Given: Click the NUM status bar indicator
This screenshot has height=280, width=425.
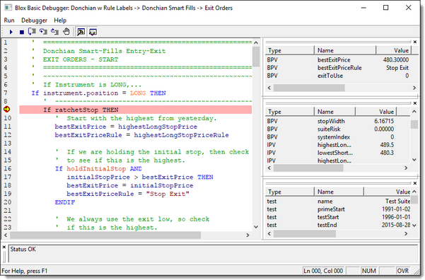Looking at the screenshot, I should pyautogui.click(x=368, y=271).
